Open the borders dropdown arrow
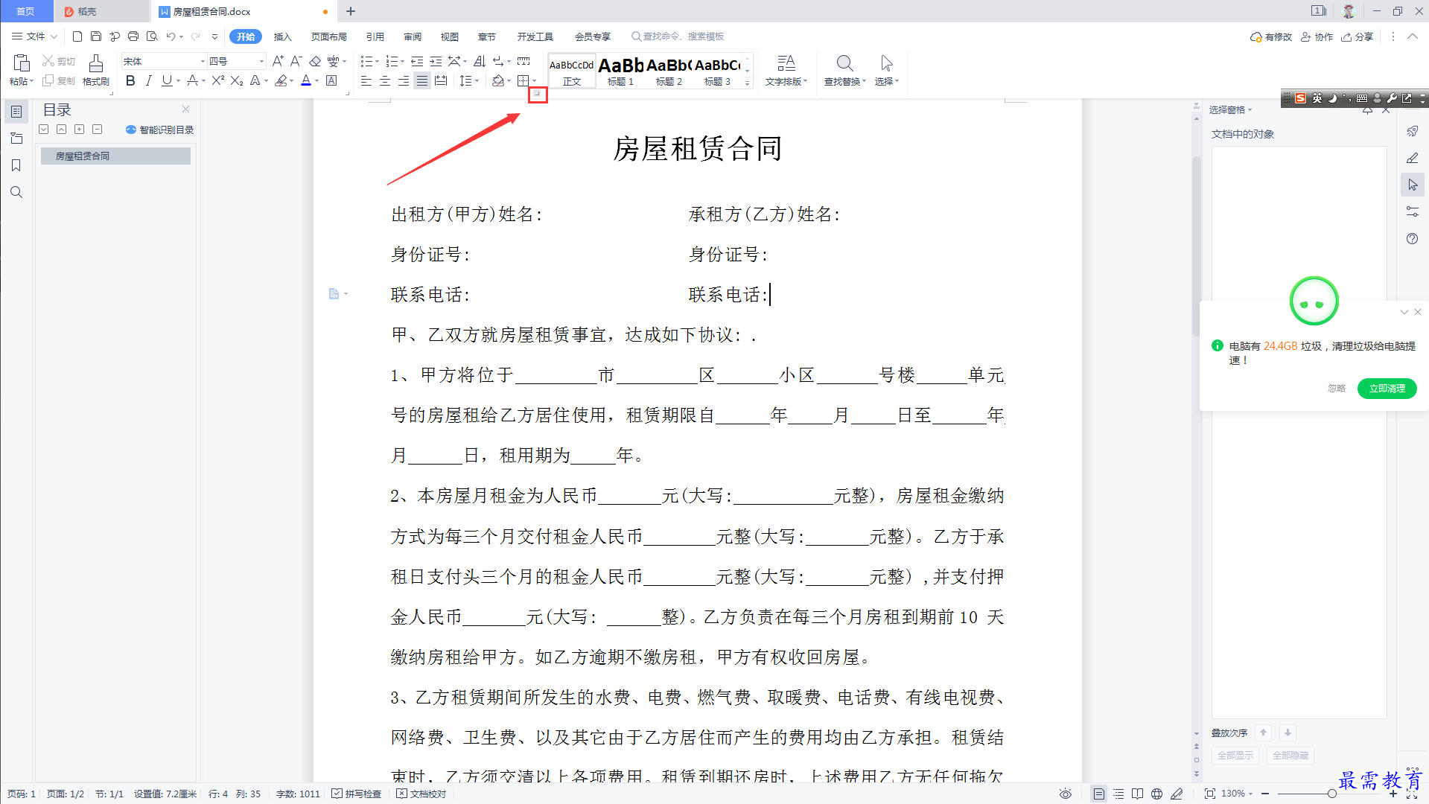Screen dimensions: 1429x804 [x=534, y=81]
